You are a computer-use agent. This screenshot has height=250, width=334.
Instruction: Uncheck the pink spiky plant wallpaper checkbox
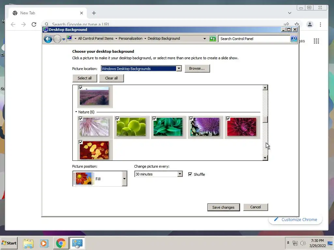pyautogui.click(x=81, y=118)
